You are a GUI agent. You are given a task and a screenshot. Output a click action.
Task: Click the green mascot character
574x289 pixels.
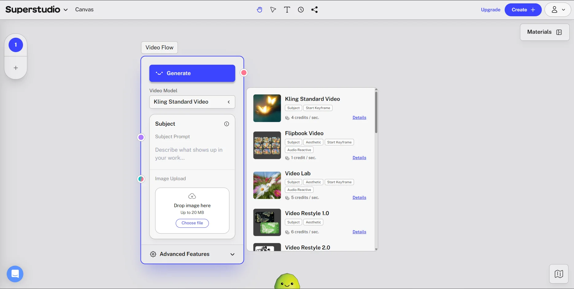click(x=287, y=281)
